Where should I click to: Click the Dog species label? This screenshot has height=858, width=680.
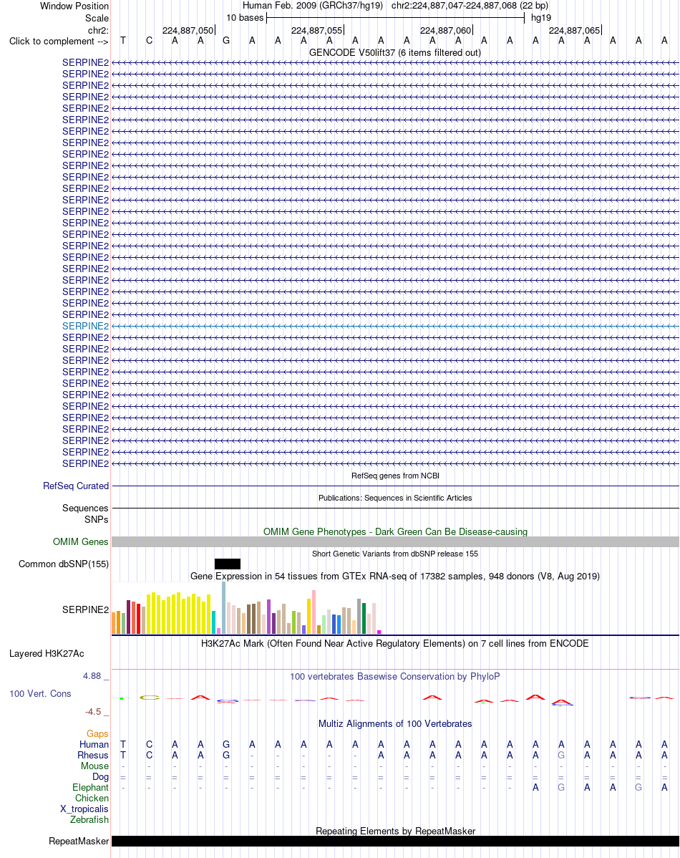point(101,777)
